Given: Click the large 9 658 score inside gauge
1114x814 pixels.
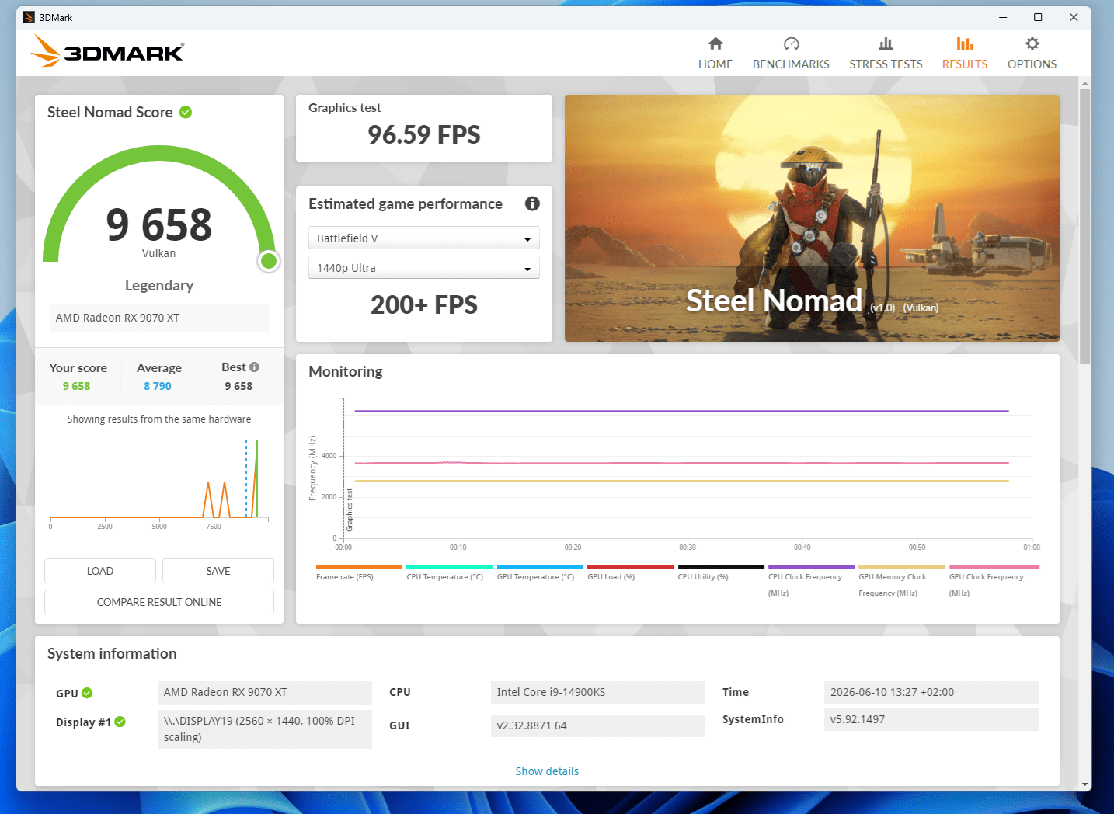Looking at the screenshot, I should (159, 225).
